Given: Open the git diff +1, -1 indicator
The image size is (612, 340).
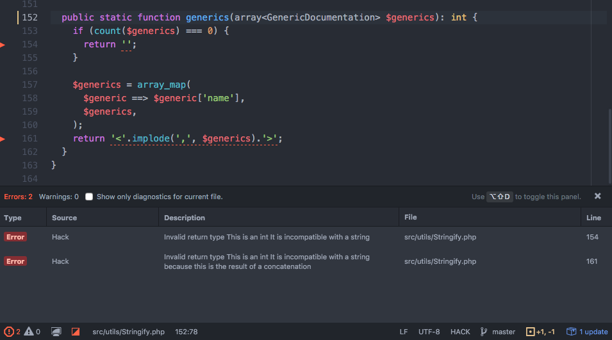Looking at the screenshot, I should tap(541, 332).
